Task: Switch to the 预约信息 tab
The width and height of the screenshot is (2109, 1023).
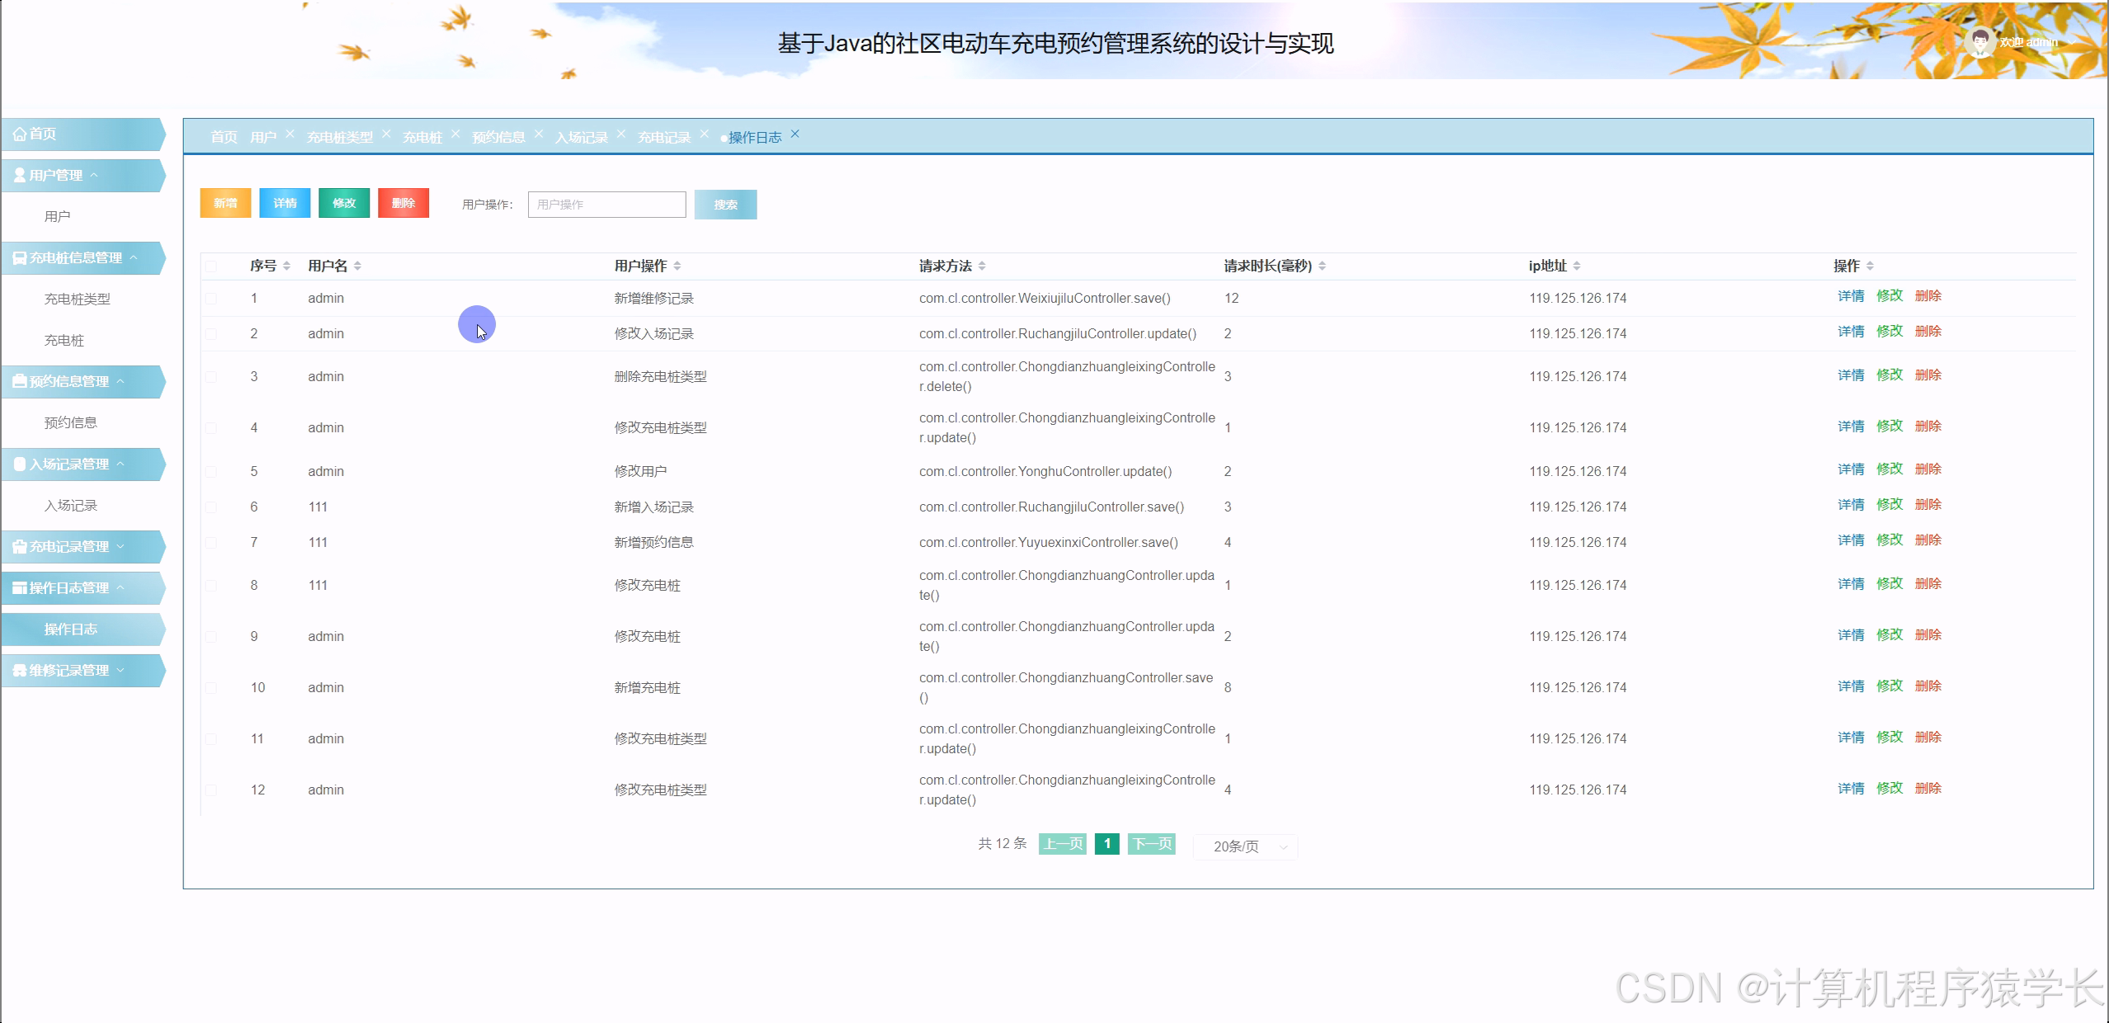Action: coord(498,137)
